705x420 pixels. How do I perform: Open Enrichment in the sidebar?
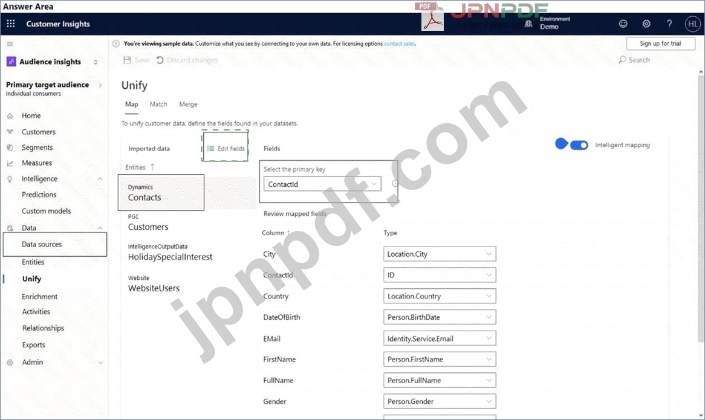tap(39, 297)
